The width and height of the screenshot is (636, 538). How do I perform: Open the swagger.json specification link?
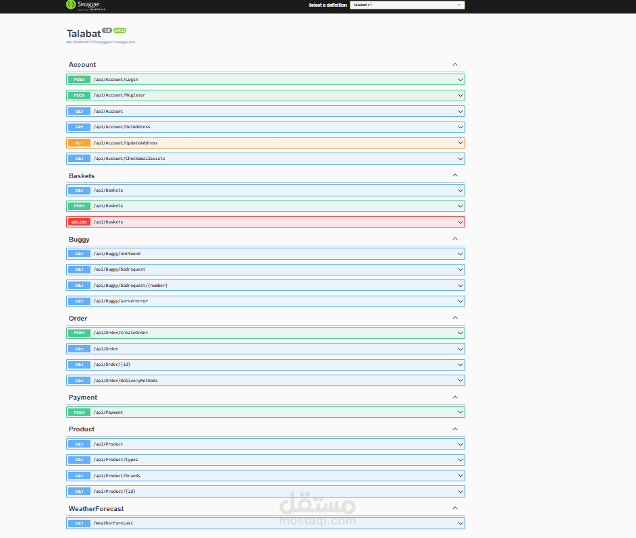[99, 41]
